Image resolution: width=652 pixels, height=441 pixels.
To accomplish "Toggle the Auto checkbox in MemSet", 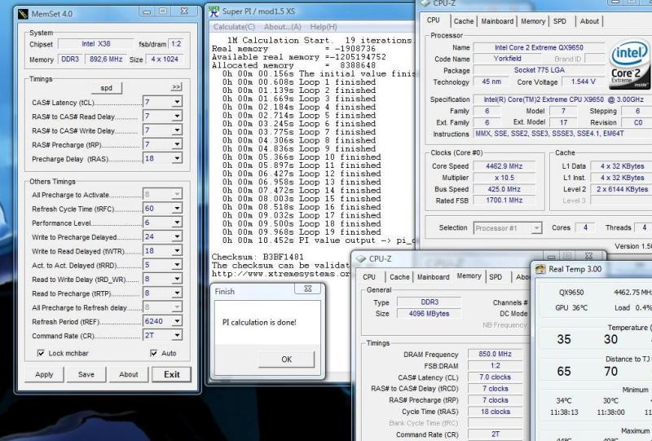I will [153, 353].
